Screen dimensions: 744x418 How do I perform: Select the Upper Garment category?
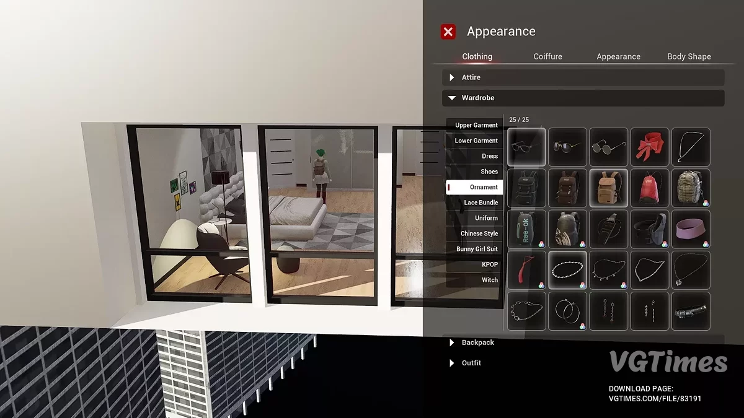pos(476,125)
